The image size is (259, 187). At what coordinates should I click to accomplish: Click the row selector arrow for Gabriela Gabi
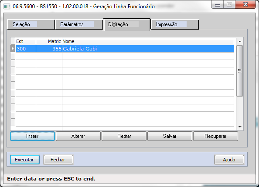[x=13, y=49]
